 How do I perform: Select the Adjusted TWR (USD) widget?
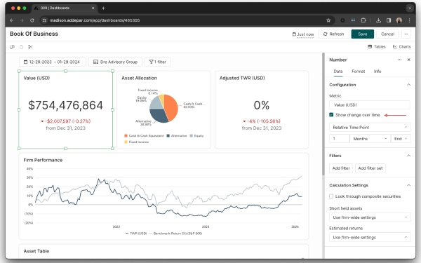[x=262, y=110]
